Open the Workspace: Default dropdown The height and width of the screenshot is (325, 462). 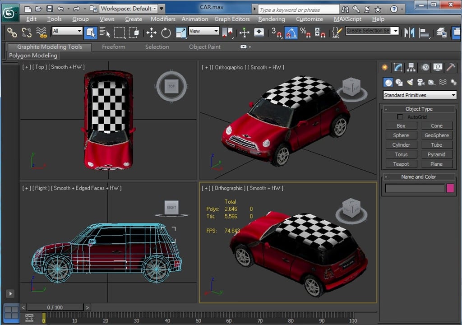click(x=129, y=9)
